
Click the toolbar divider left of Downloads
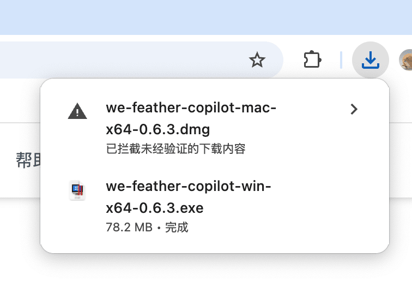(x=341, y=60)
